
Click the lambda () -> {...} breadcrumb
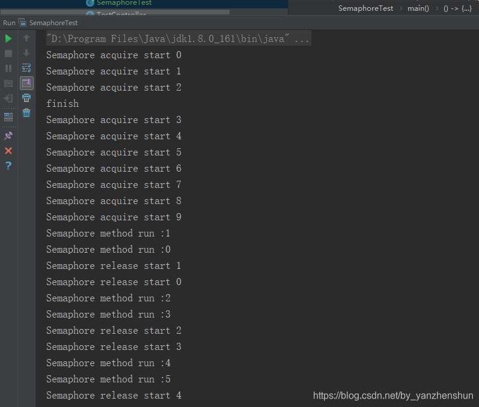point(457,8)
